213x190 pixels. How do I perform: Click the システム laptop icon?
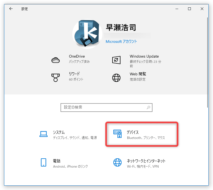click(x=44, y=134)
